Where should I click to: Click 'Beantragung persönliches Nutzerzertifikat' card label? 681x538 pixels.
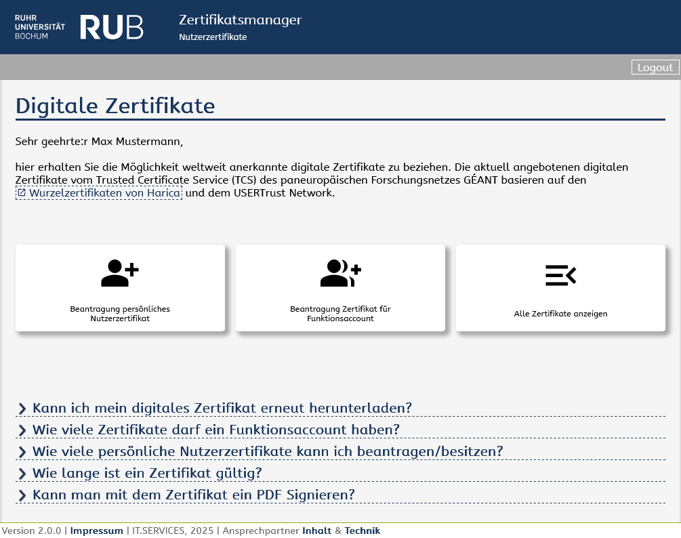pyautogui.click(x=120, y=314)
